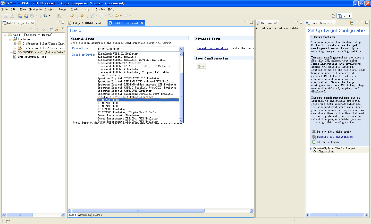
Task: Open the Connection combo box dropdown arrow
Action: 181,49
